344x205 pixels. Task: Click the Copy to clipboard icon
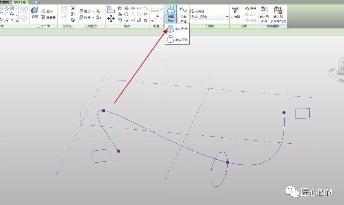(73, 14)
